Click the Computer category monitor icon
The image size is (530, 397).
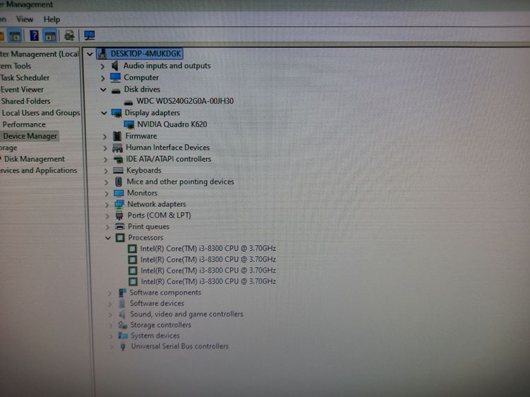[115, 78]
